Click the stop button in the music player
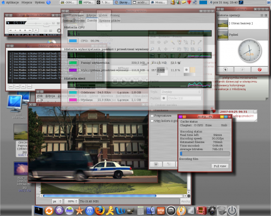 [x=25, y=30]
